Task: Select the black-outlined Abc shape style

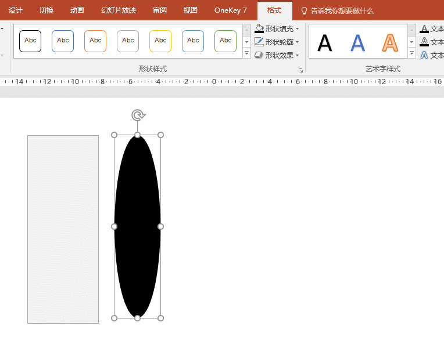Action: [x=30, y=41]
